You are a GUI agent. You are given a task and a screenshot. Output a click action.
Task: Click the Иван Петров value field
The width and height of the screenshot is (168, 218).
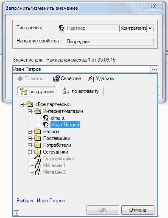[x=82, y=69]
